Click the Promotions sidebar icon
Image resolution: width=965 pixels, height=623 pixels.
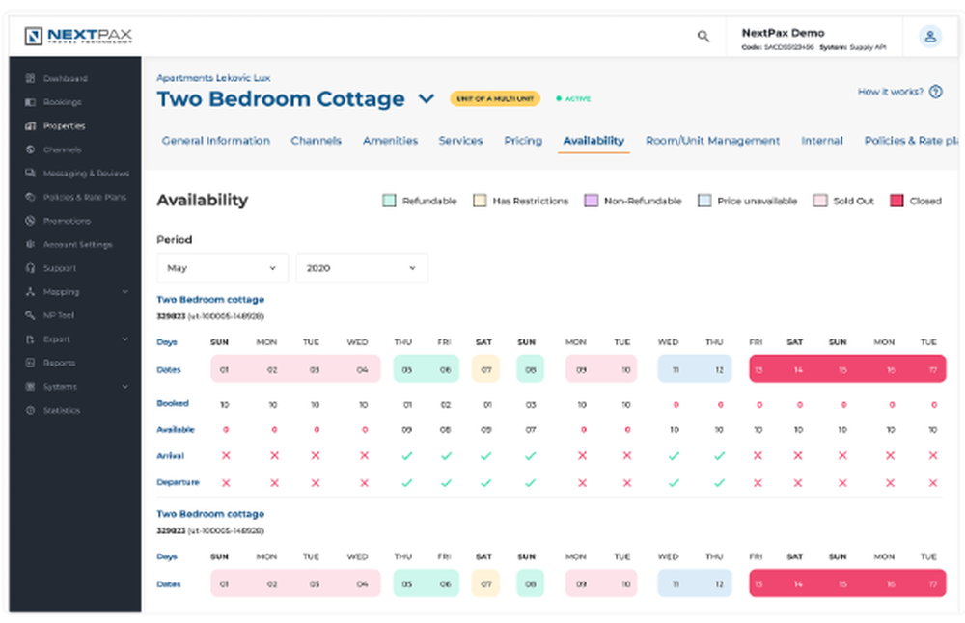tap(31, 221)
